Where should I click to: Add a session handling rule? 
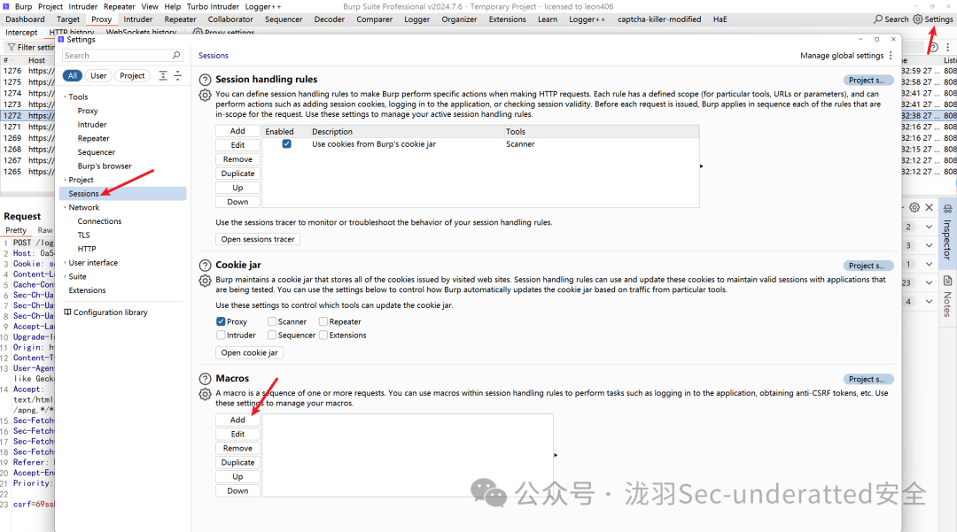click(x=237, y=131)
